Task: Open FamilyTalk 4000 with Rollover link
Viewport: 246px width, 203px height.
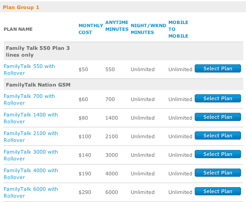Action: [x=31, y=174]
